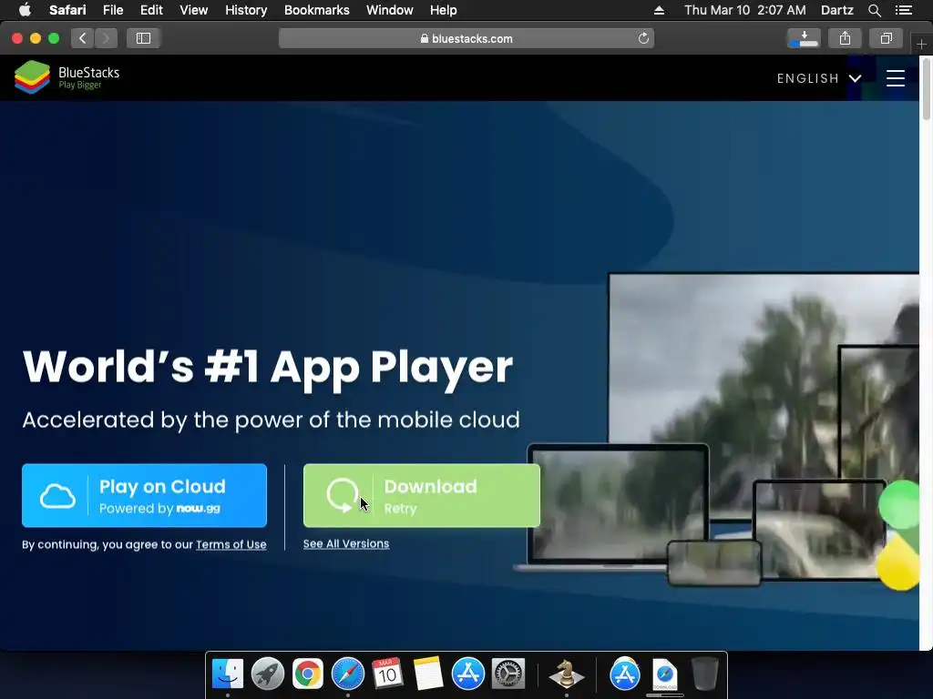Image resolution: width=933 pixels, height=699 pixels.
Task: Click the World's #1 App Player heading
Action: (268, 368)
